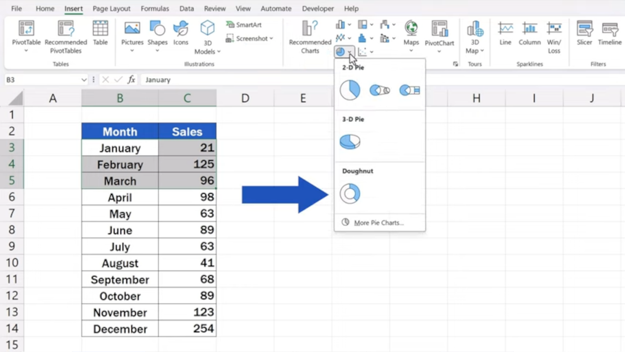Select the bar of pie chart option

409,90
